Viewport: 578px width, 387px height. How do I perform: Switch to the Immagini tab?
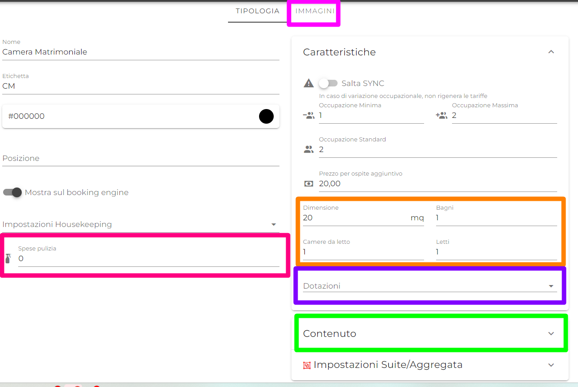point(315,11)
